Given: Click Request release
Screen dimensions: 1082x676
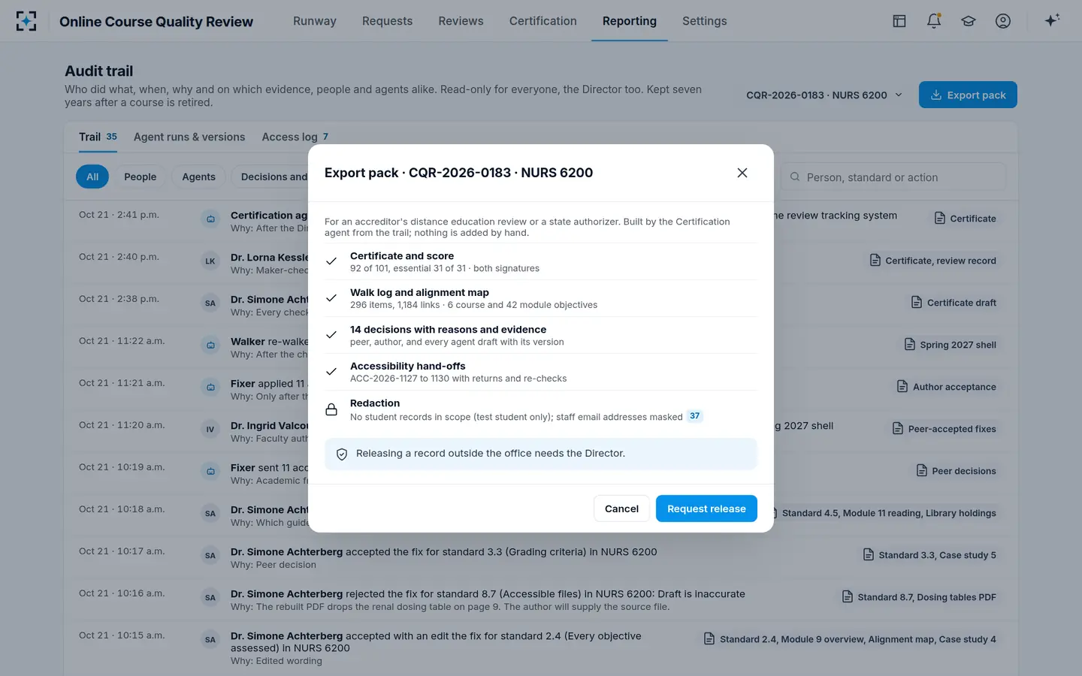Looking at the screenshot, I should tap(706, 509).
